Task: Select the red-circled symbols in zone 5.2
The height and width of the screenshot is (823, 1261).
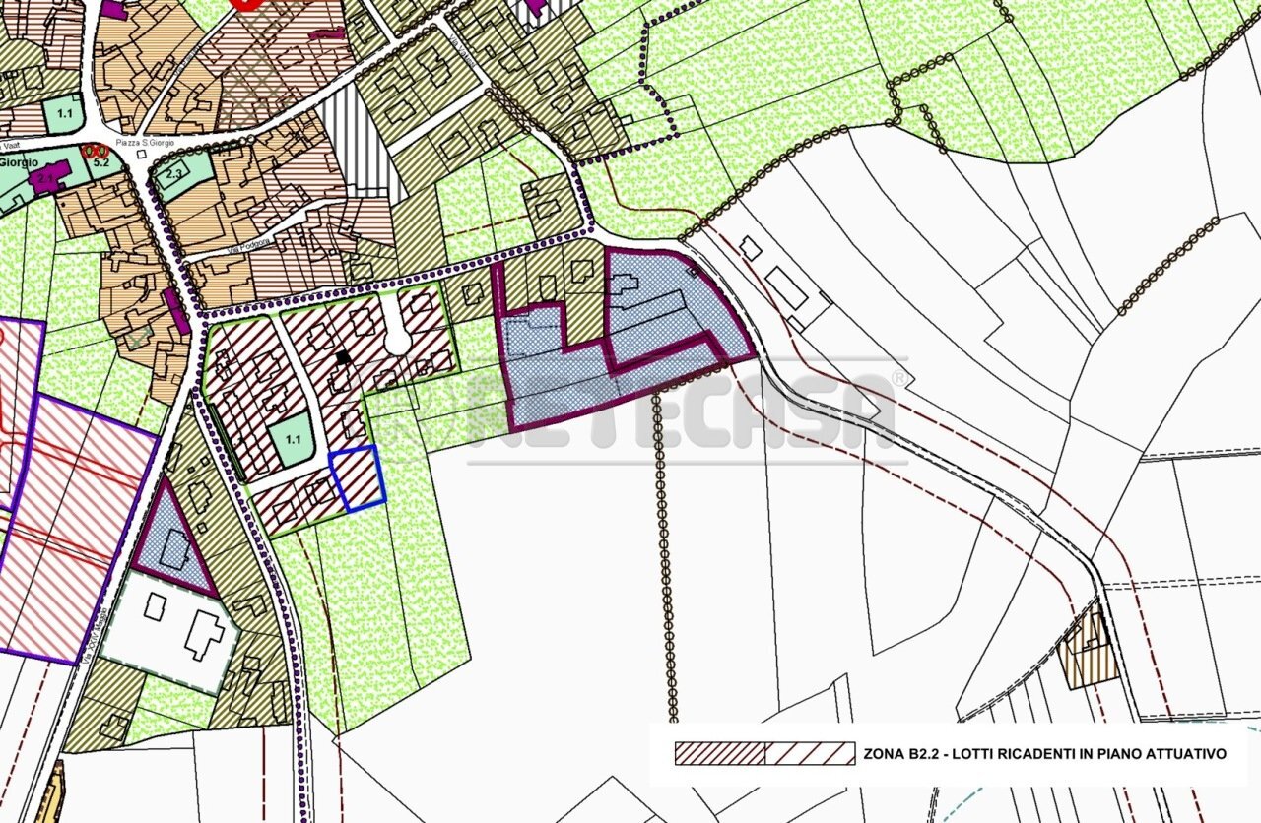Action: [x=96, y=151]
